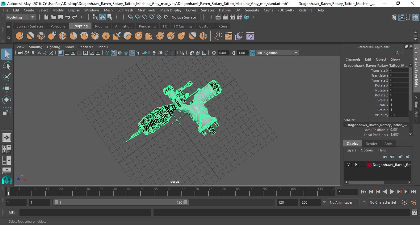Select the Fill sculpt tool

[149, 36]
